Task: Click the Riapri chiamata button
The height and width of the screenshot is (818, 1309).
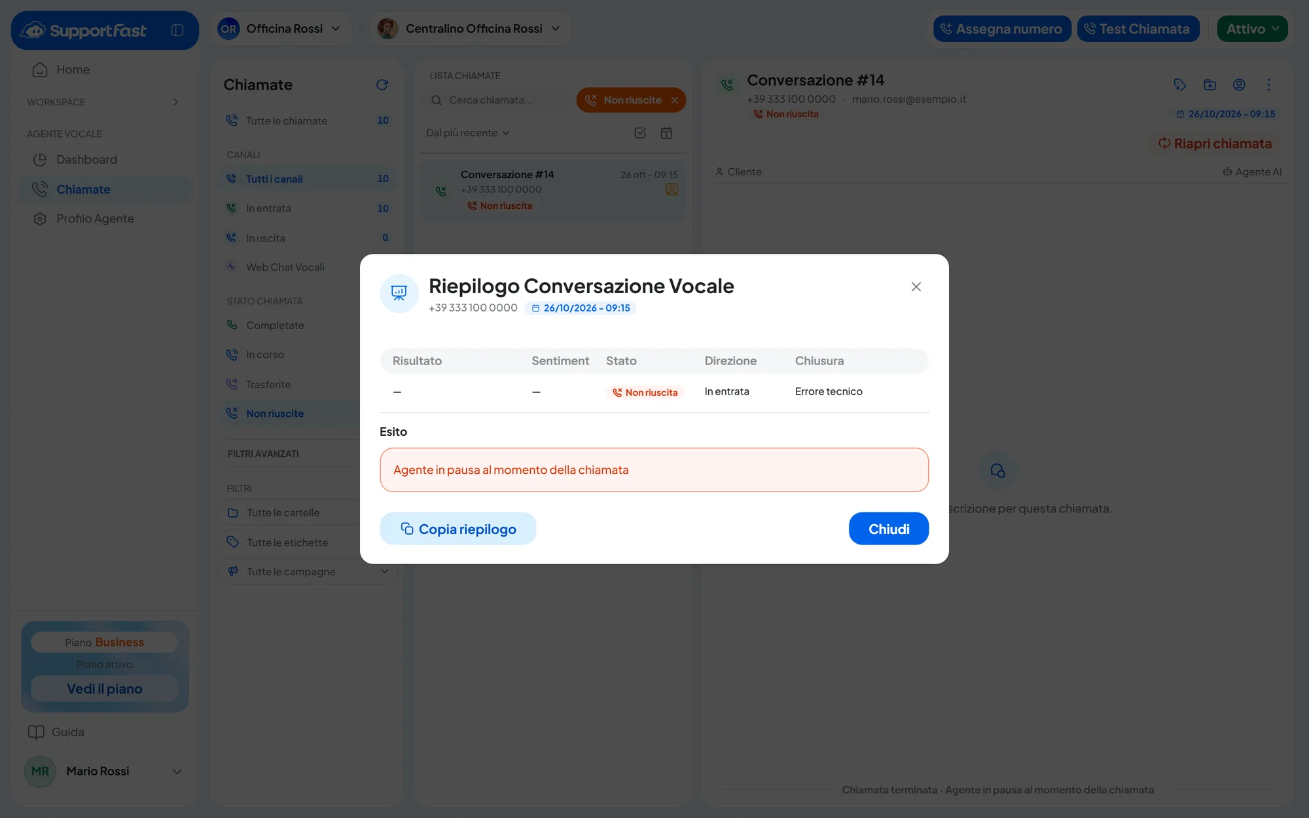Action: [1215, 143]
